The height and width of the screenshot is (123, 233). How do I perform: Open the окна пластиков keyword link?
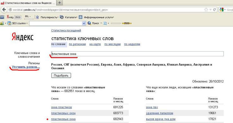coord(61,107)
